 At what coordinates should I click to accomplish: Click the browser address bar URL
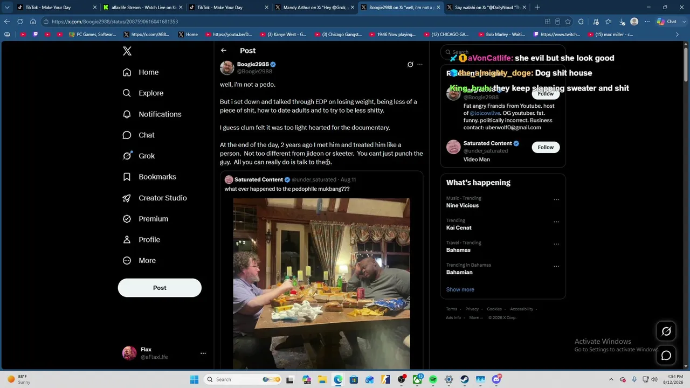[x=115, y=22]
